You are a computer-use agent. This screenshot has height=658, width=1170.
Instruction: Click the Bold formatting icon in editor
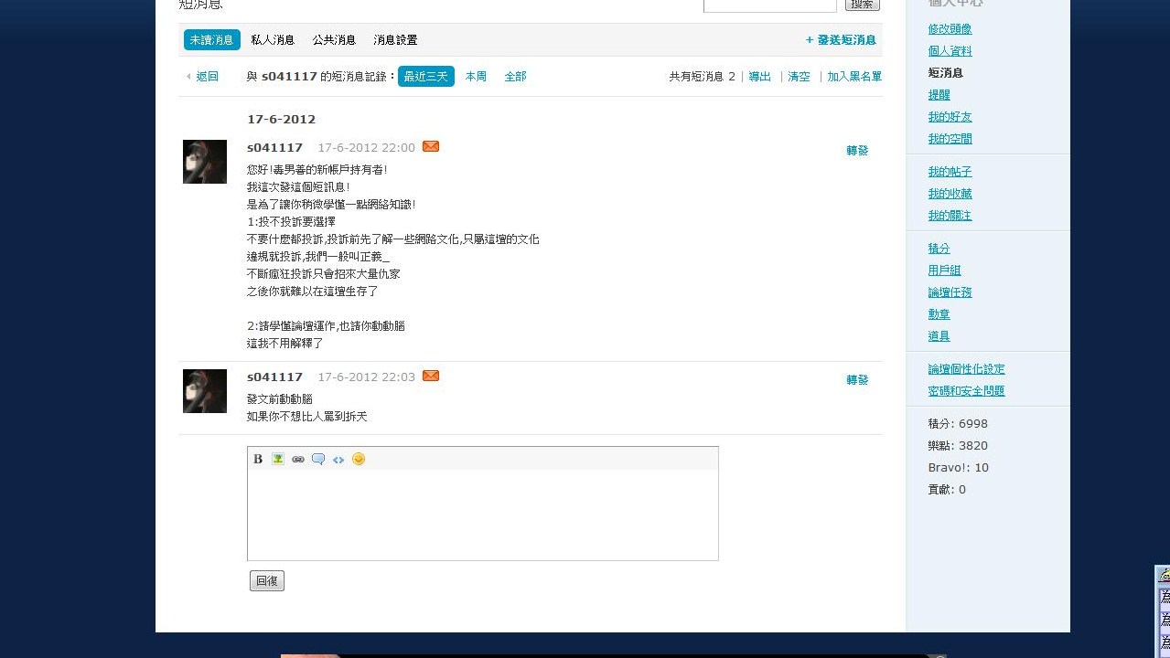(258, 459)
